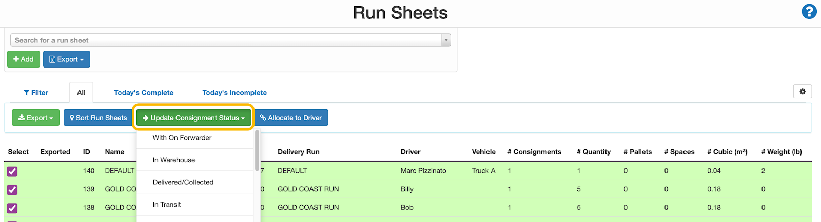Click the Filter funnel link
This screenshot has width=821, height=222.
[x=36, y=93]
